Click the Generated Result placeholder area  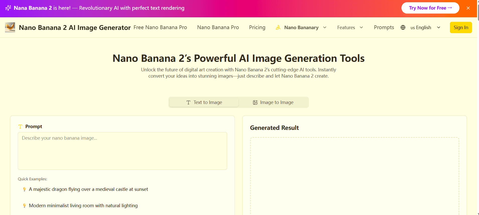[355, 176]
